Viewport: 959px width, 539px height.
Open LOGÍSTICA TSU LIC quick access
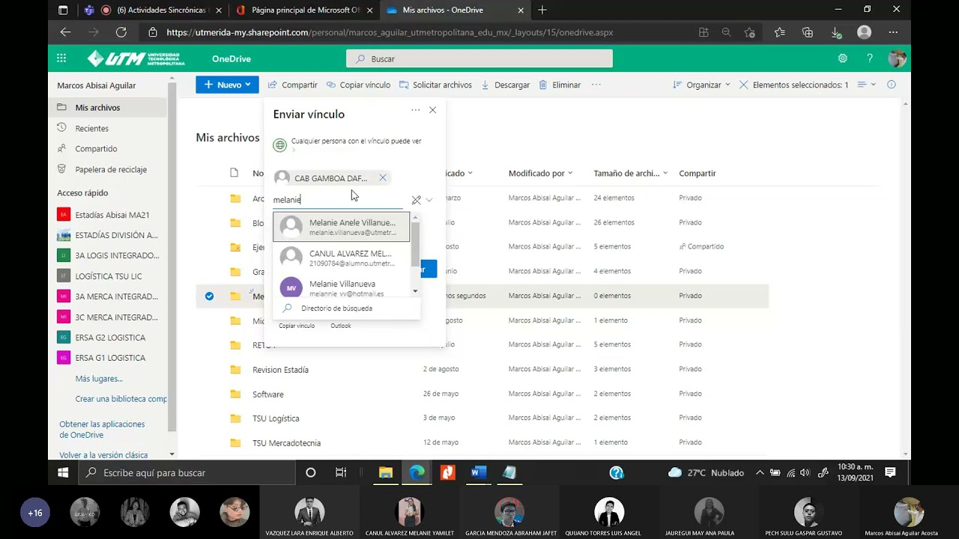(108, 276)
